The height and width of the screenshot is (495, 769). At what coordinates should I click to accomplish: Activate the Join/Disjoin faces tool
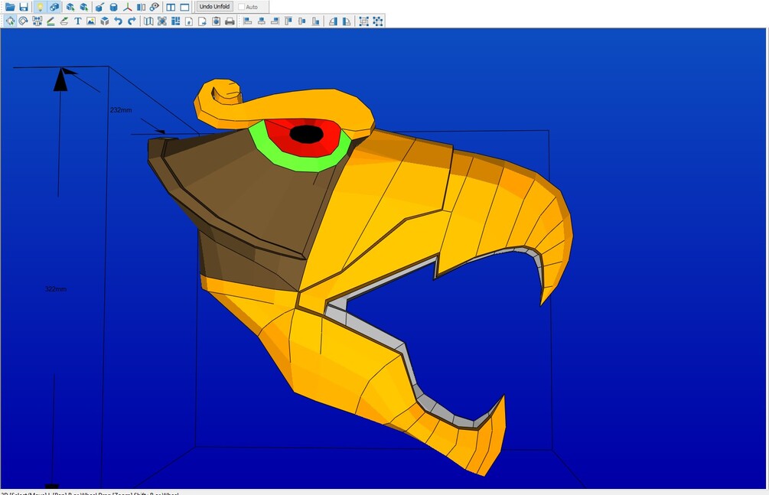(x=37, y=21)
